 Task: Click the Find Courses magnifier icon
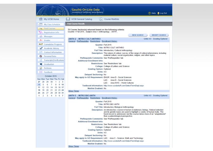click(41, 28)
